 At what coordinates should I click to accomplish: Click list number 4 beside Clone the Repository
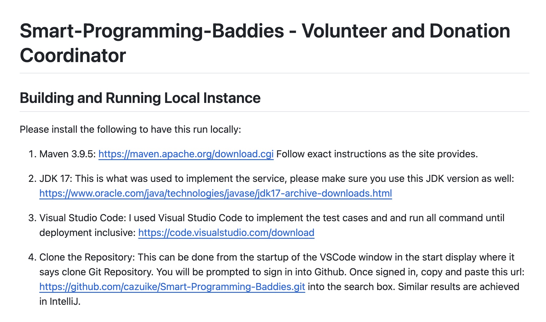pos(32,257)
